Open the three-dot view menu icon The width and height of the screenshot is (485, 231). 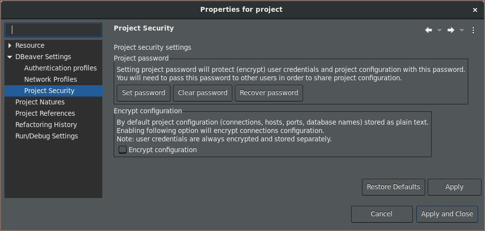pos(473,30)
